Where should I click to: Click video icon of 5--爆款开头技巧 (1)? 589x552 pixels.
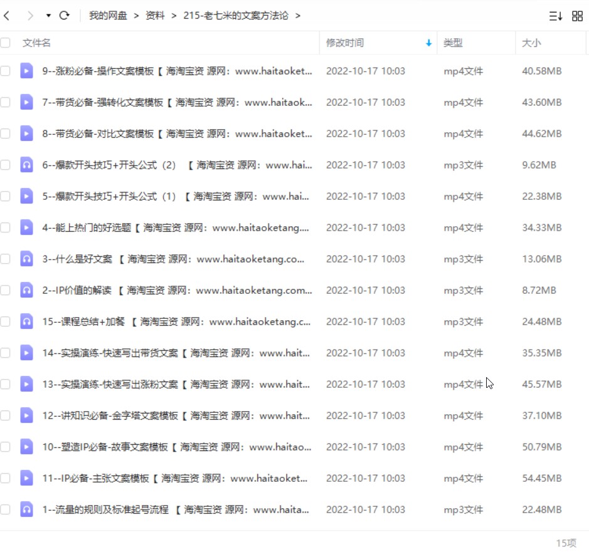coord(27,196)
